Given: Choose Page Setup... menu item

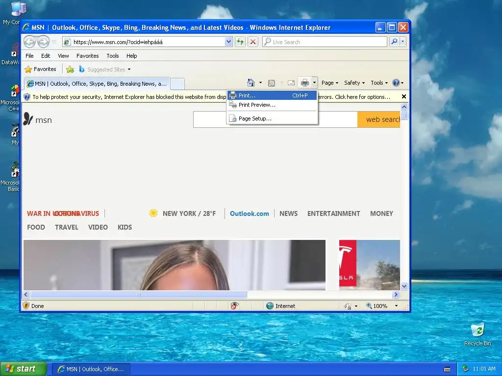Looking at the screenshot, I should click(x=272, y=118).
